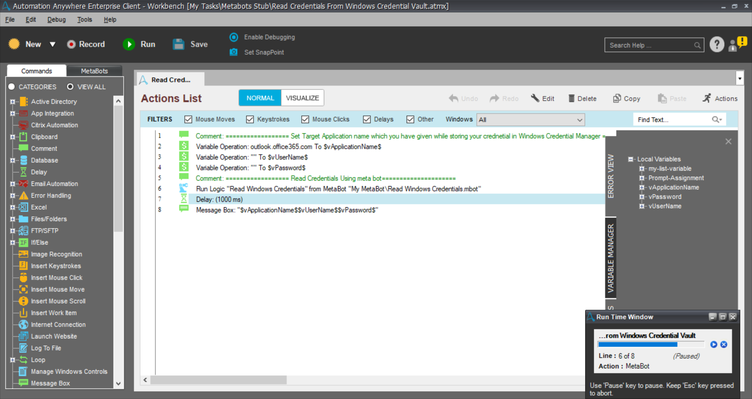Open the ERROR VIEW side tab

611,176
